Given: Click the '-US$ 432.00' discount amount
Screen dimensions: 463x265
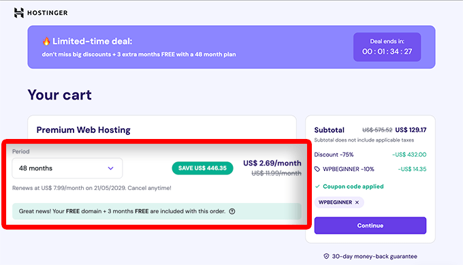Looking at the screenshot, I should click(409, 155).
